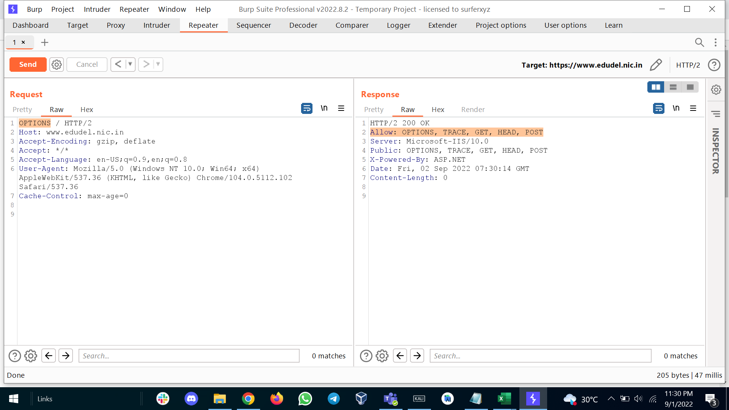Viewport: 729px width, 410px height.
Task: Expand the previous request history dropdown
Action: [x=130, y=64]
